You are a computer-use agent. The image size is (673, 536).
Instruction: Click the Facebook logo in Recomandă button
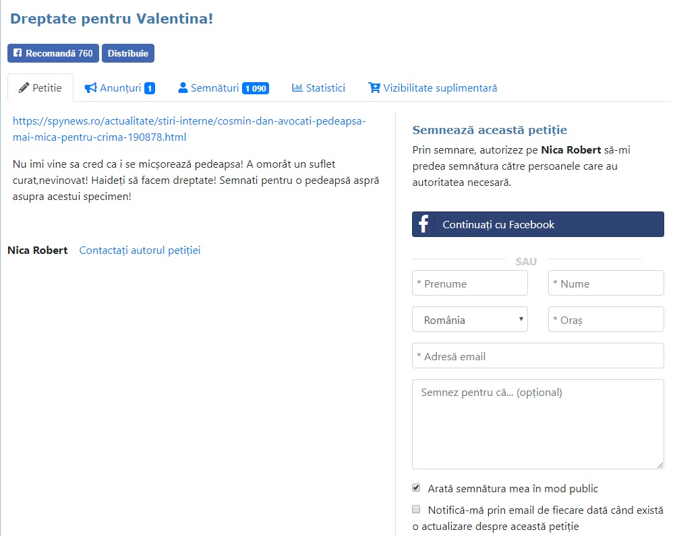click(18, 53)
